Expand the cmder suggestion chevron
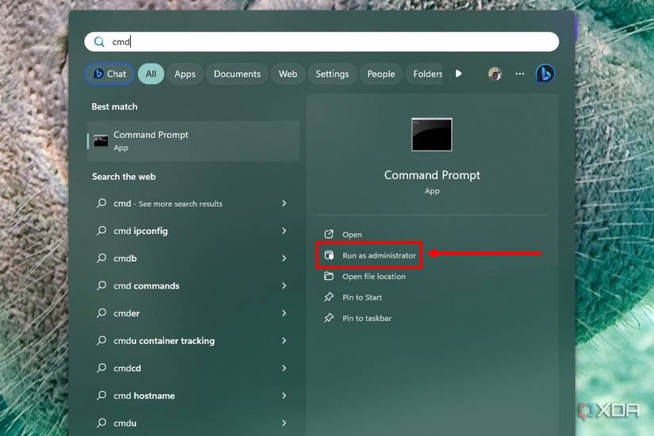The height and width of the screenshot is (436, 654). point(284,313)
